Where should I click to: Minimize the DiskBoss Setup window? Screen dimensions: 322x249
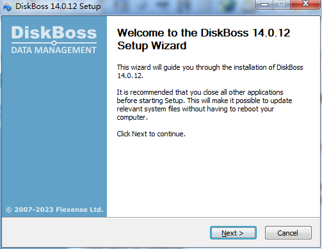click(264, 4)
